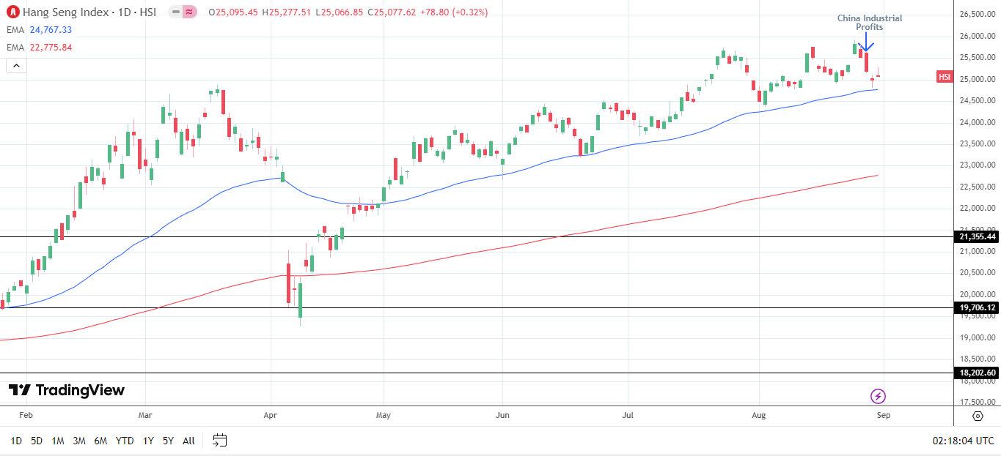The height and width of the screenshot is (456, 1001).
Task: Click the purple lightning event marker
Action: [878, 397]
